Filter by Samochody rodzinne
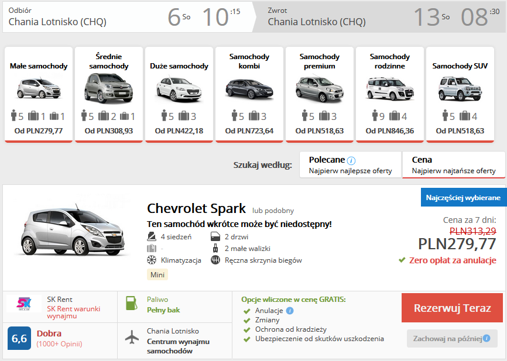The image size is (507, 361). pyautogui.click(x=390, y=94)
